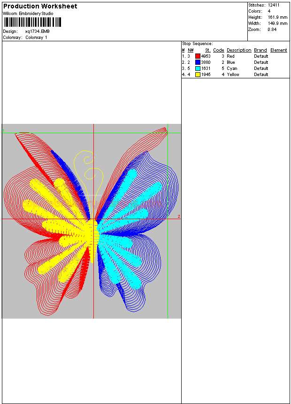Viewport: 291px width, 404px height.
Task: Click the Description column header
Action: (x=239, y=50)
